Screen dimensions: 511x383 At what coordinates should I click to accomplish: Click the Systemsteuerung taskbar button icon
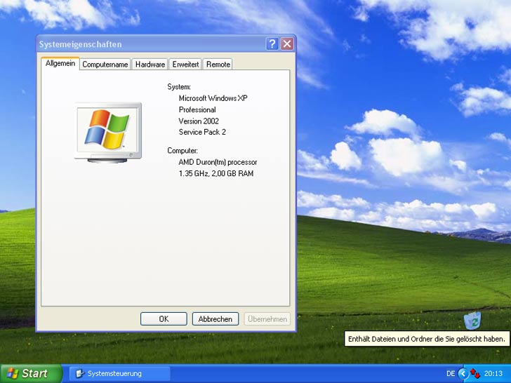point(79,373)
